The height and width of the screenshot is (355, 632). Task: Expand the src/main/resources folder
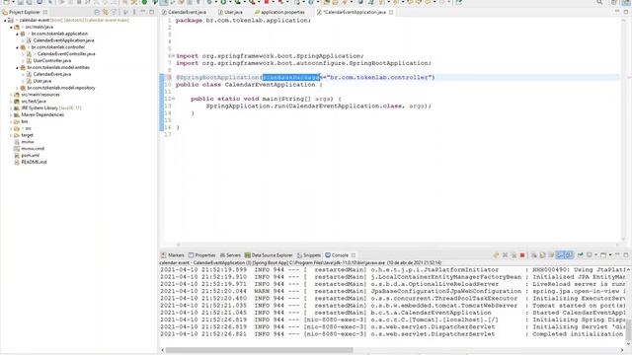point(11,95)
